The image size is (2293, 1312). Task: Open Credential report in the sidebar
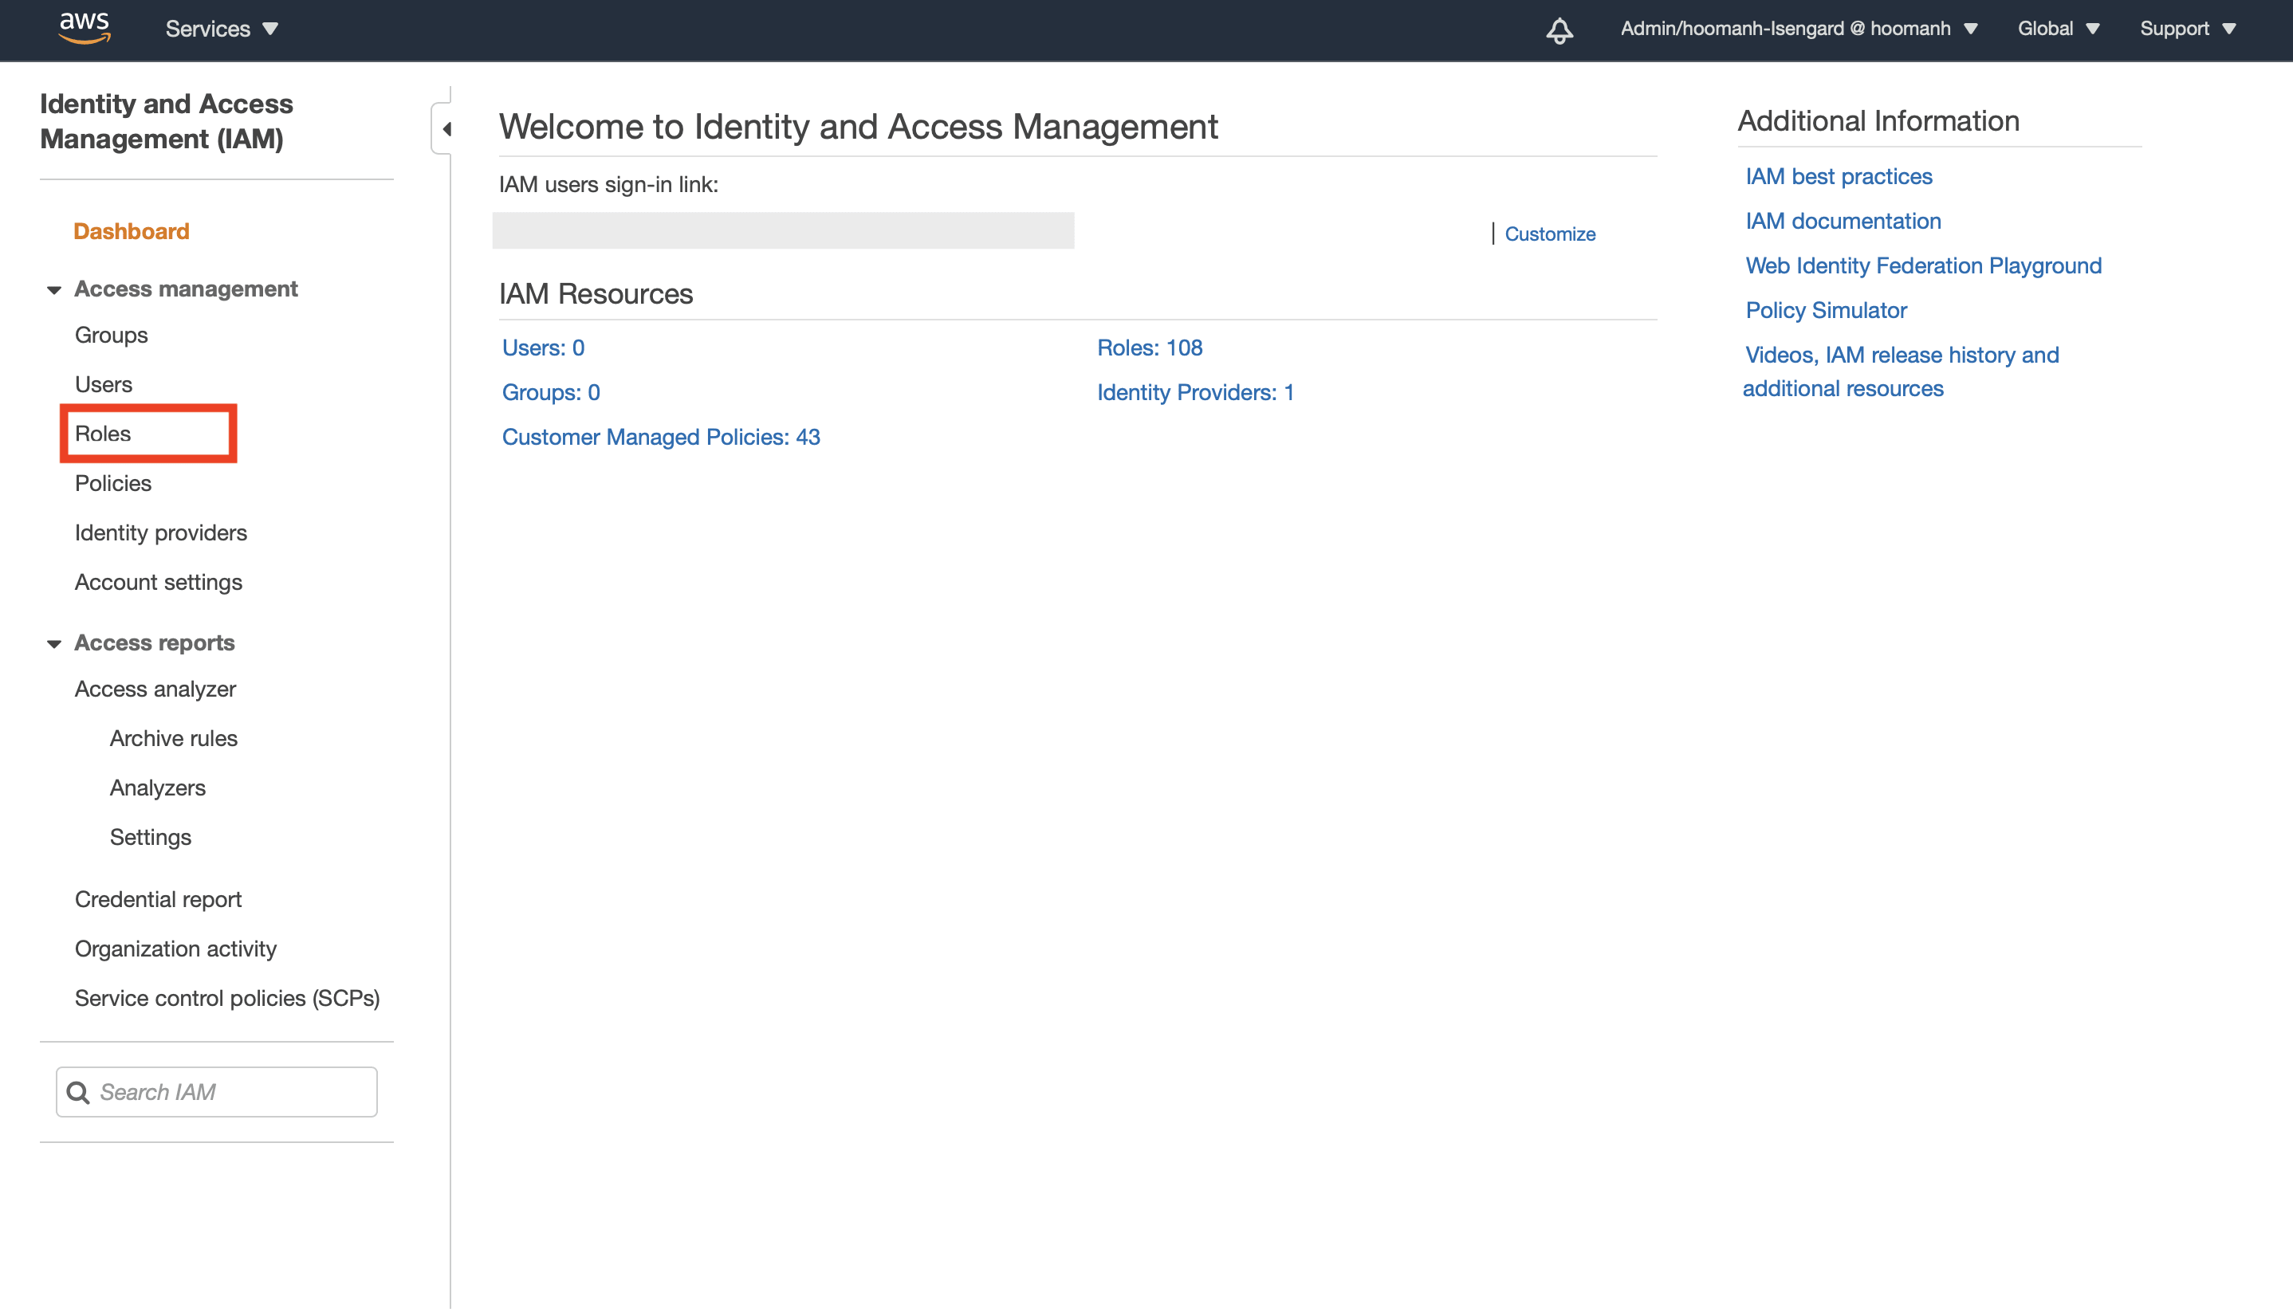click(x=158, y=899)
